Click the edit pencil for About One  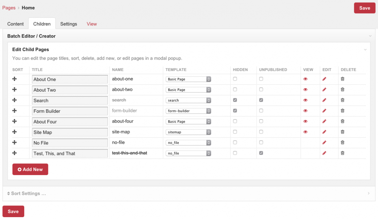(324, 79)
